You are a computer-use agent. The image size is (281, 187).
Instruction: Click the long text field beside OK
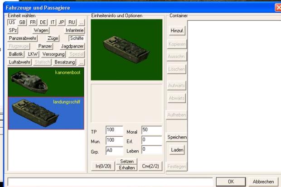[110, 182]
